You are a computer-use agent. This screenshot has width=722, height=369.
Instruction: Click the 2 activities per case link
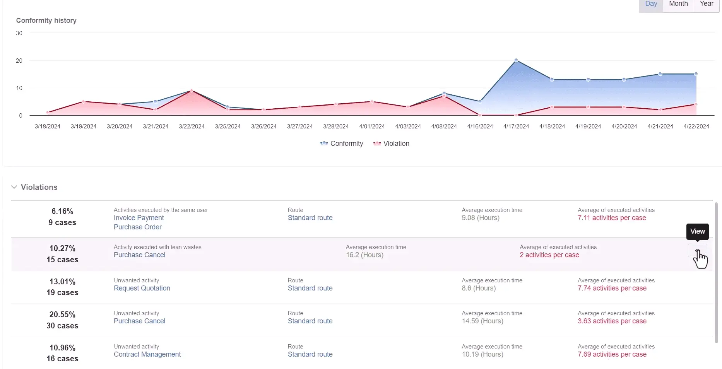tap(549, 255)
